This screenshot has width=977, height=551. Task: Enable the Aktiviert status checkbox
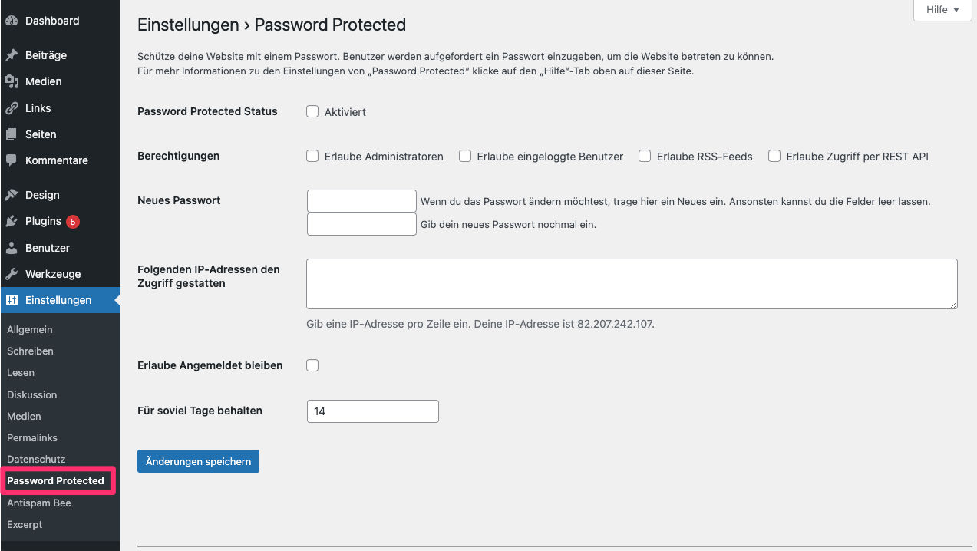(x=312, y=111)
